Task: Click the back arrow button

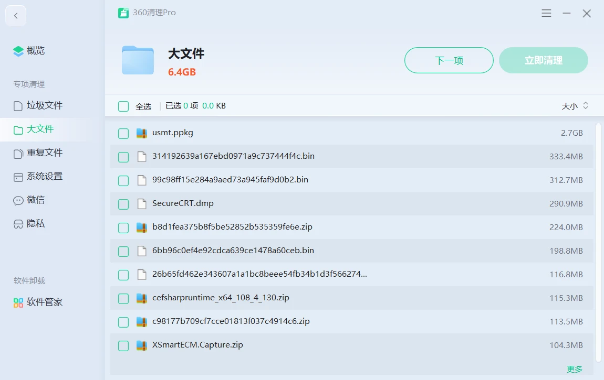Action: pos(16,16)
